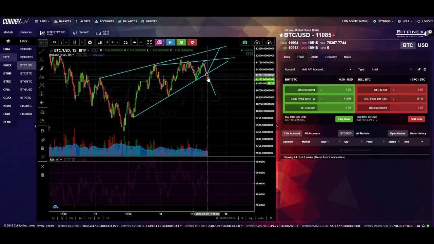The height and width of the screenshot is (244, 434).
Task: Open the Add API Account dropdown
Action: coord(327,69)
